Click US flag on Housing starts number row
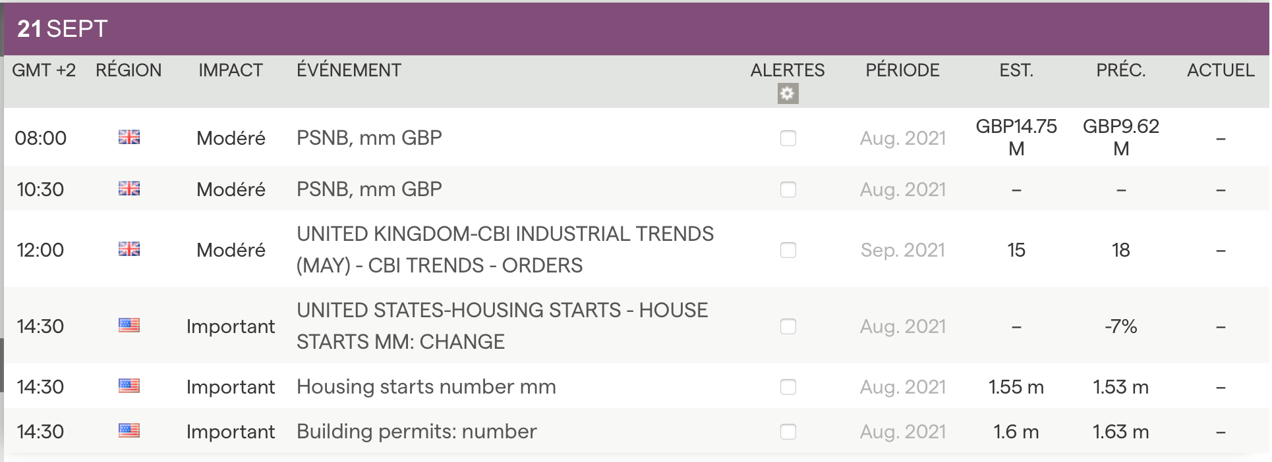 point(129,386)
